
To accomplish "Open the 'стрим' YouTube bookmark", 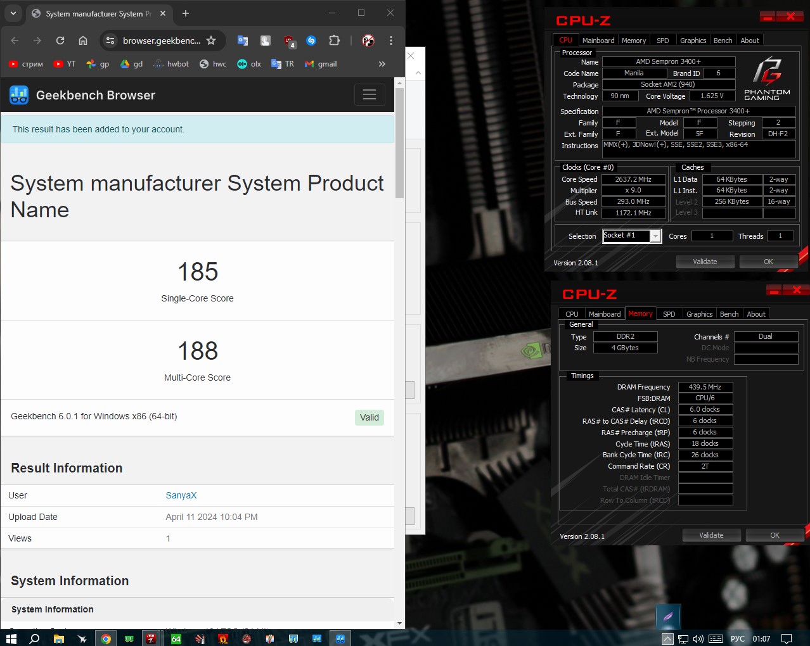I will (x=26, y=64).
